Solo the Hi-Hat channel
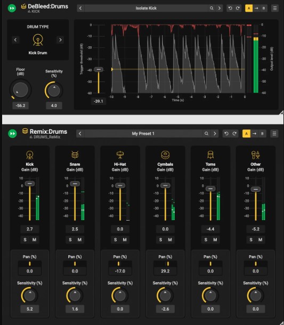Viewport: 284px width, 325px height. [x=116, y=240]
